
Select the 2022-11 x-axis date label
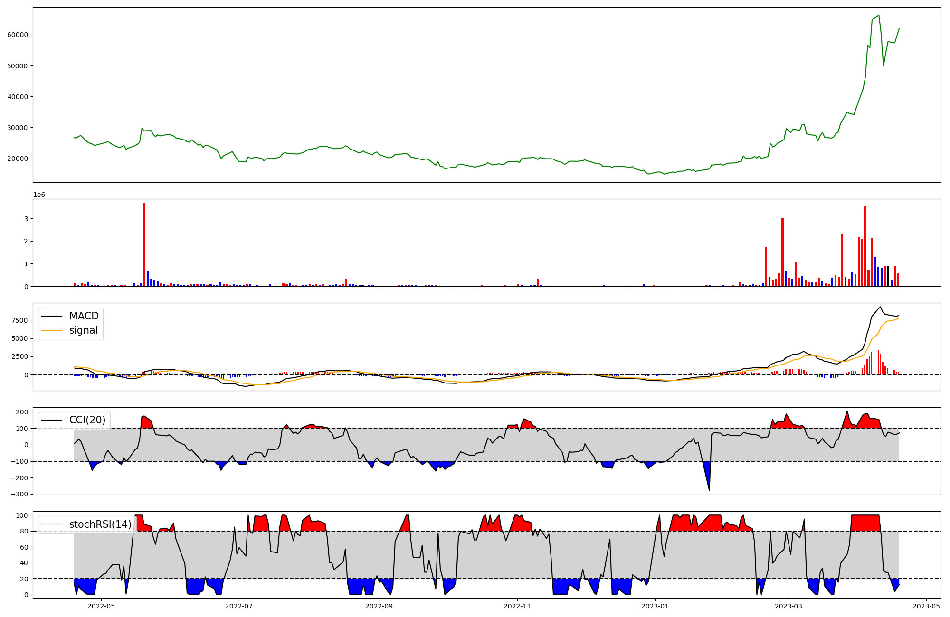tap(517, 606)
